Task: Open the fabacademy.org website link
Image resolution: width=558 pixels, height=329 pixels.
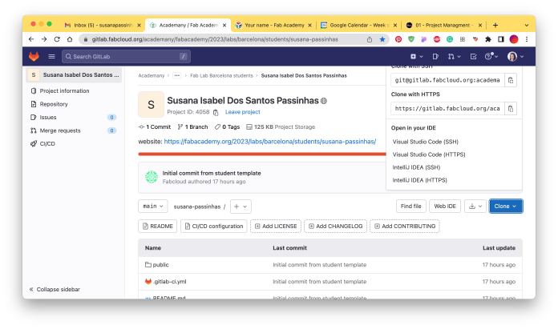Action: [269, 142]
